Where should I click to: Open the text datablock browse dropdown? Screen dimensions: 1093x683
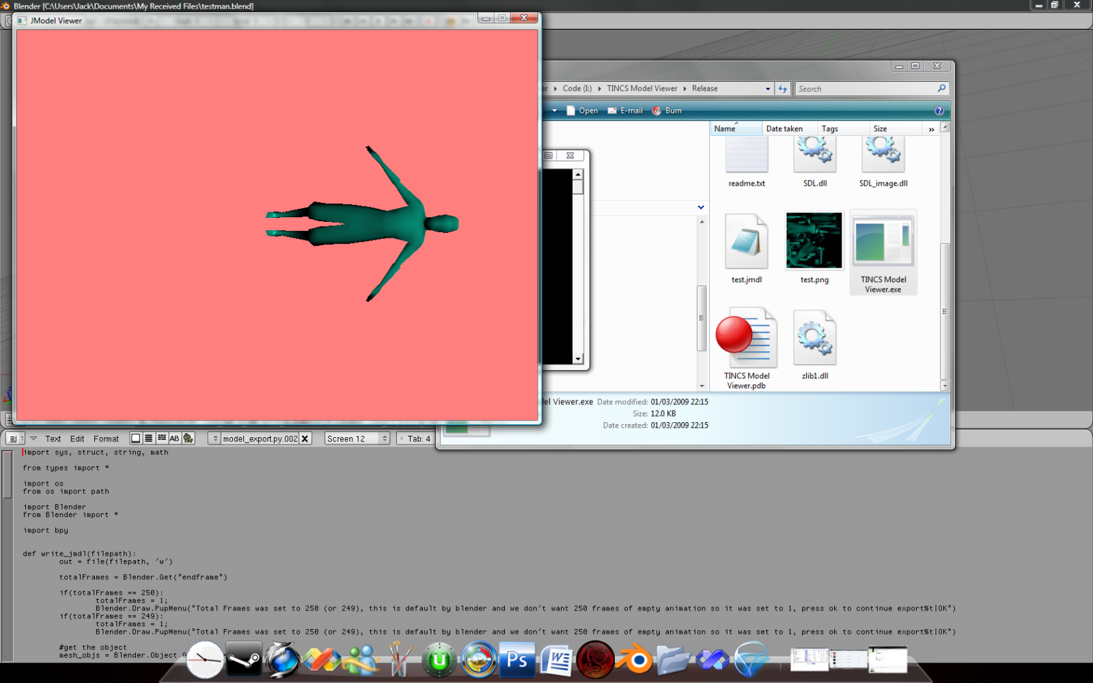[215, 438]
